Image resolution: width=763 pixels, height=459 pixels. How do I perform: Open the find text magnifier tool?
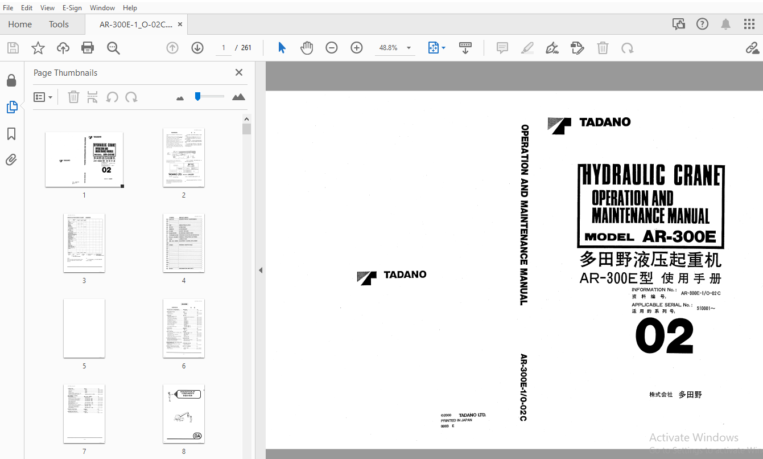113,48
